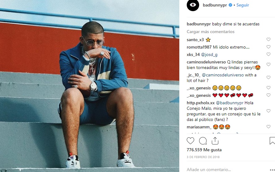This screenshot has width=275, height=172.
Task: Expand more comments with Cargar más comentarios
Action: click(210, 32)
